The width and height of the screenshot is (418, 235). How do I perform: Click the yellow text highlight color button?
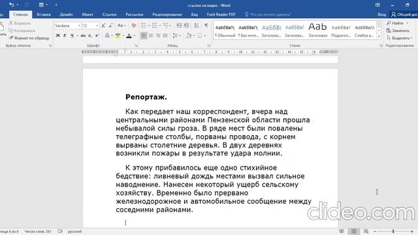[x=118, y=35]
